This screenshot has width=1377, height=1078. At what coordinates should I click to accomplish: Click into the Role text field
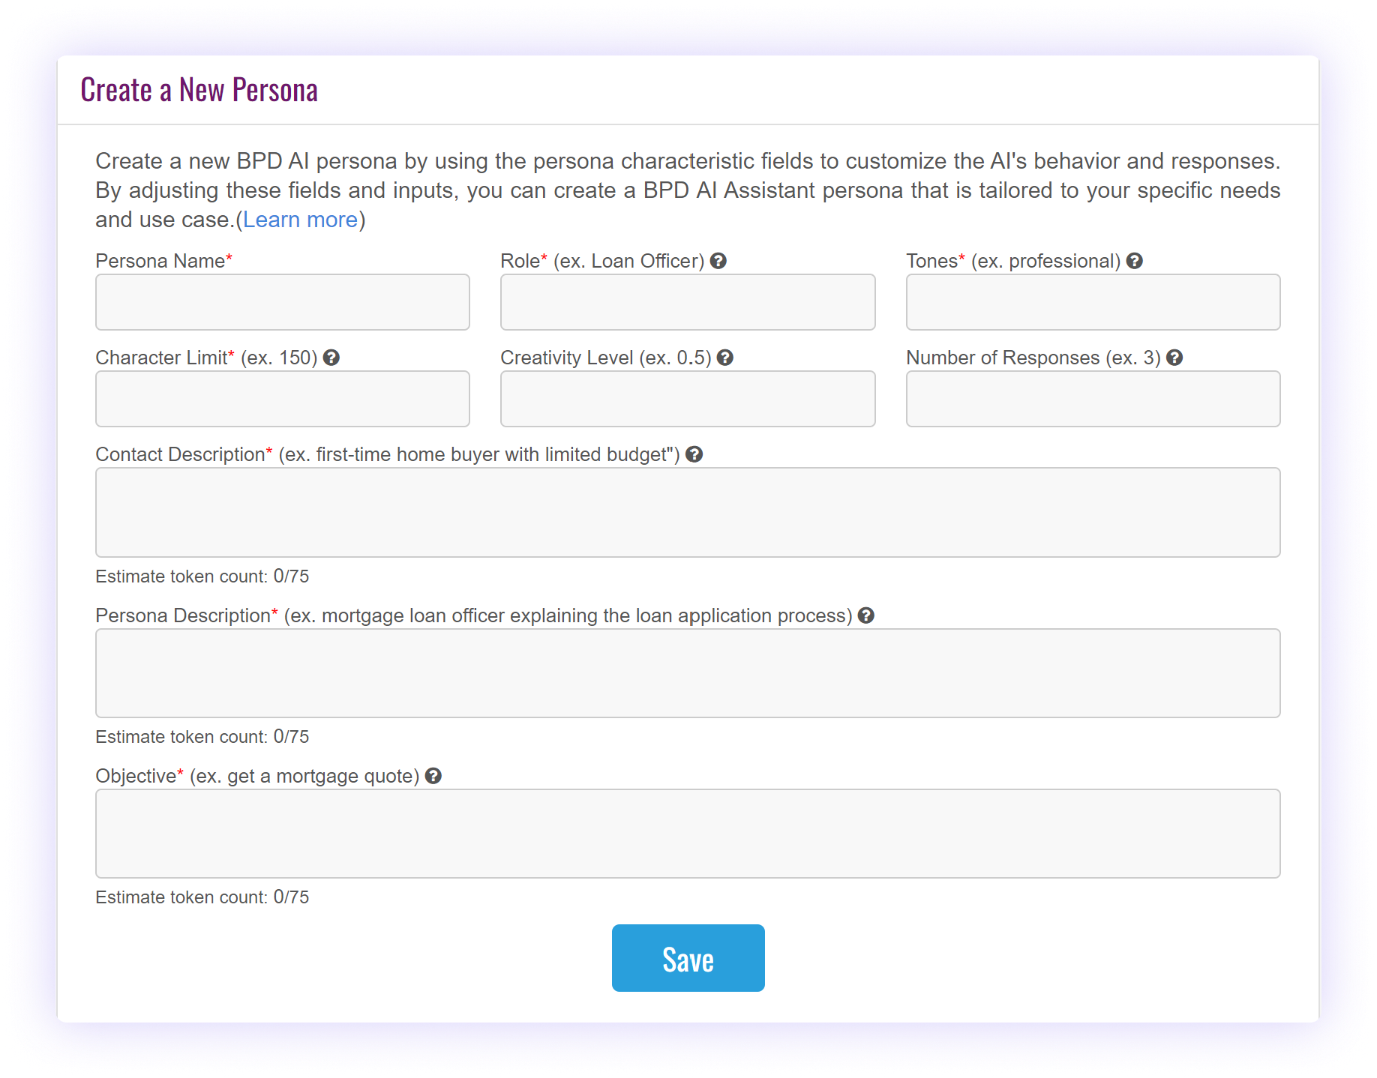pyautogui.click(x=688, y=302)
